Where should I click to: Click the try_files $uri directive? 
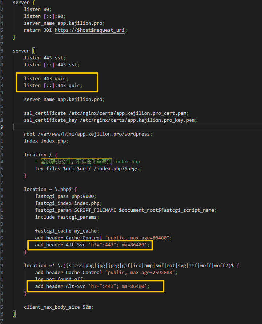pos(88,168)
